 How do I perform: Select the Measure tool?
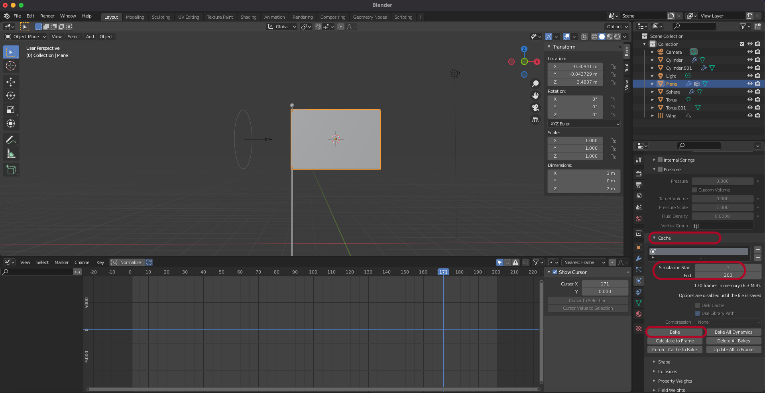11,154
